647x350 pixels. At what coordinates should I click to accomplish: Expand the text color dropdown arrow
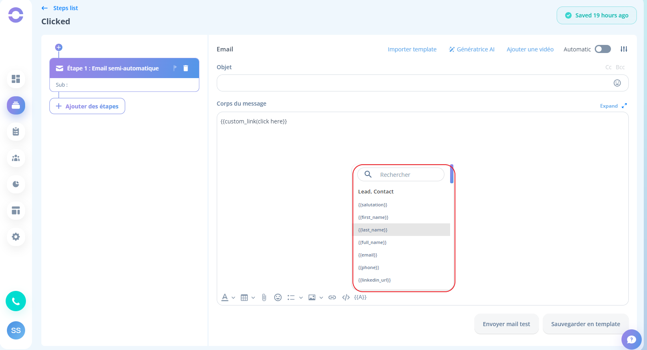233,298
